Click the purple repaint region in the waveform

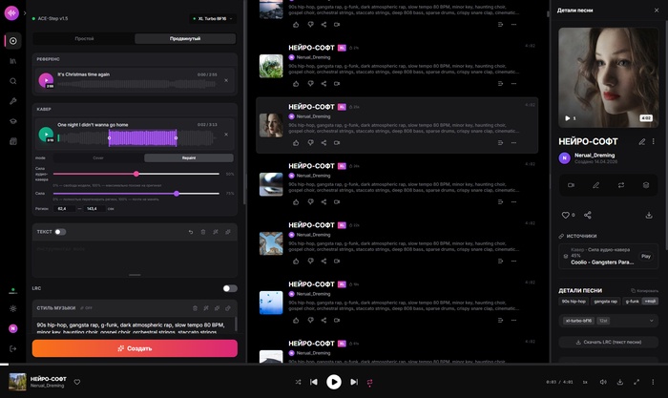142,138
